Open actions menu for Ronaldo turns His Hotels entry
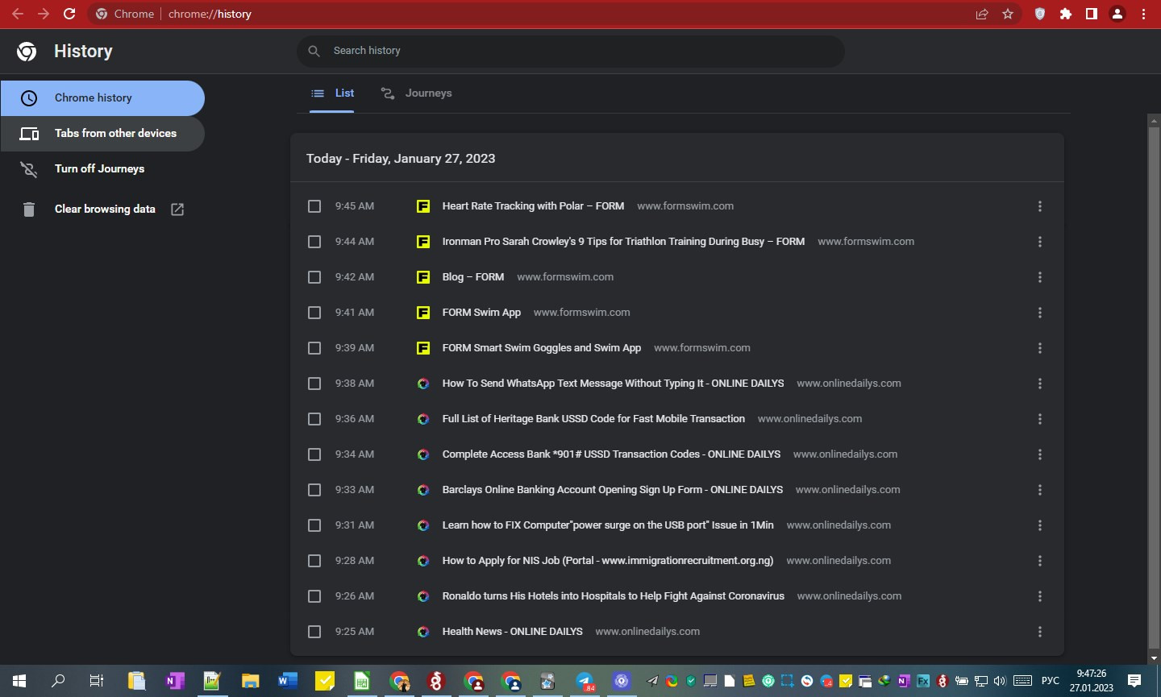Viewport: 1161px width, 697px height. tap(1040, 596)
